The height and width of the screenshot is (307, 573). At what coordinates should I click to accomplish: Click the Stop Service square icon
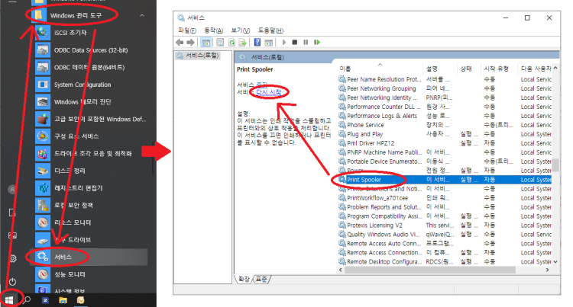[x=295, y=43]
